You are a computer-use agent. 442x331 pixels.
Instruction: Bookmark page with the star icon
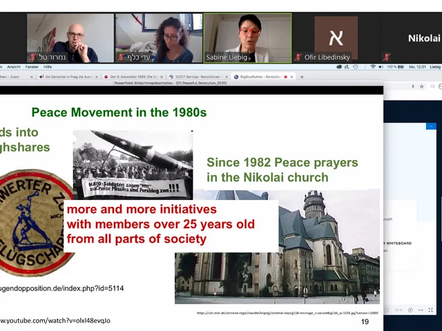(422, 87)
